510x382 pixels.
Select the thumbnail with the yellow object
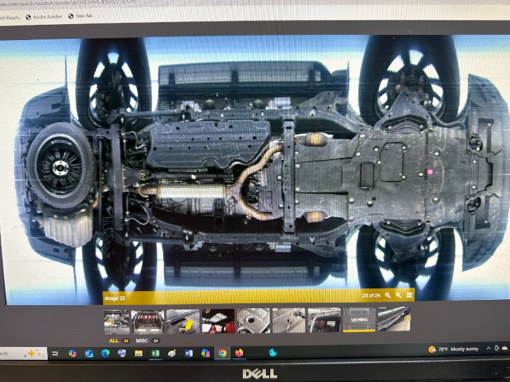click(x=183, y=321)
